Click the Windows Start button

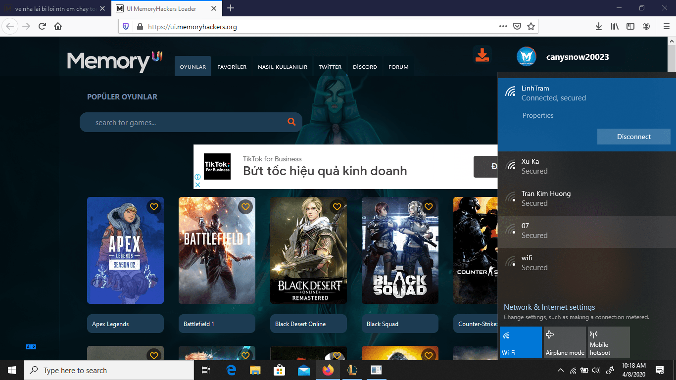tap(12, 370)
